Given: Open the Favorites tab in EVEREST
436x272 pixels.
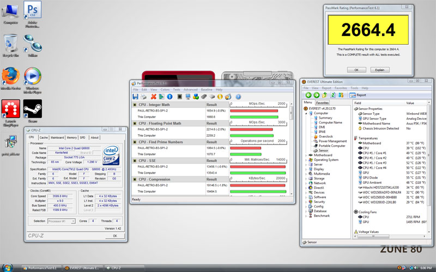Looking at the screenshot, I should point(322,103).
